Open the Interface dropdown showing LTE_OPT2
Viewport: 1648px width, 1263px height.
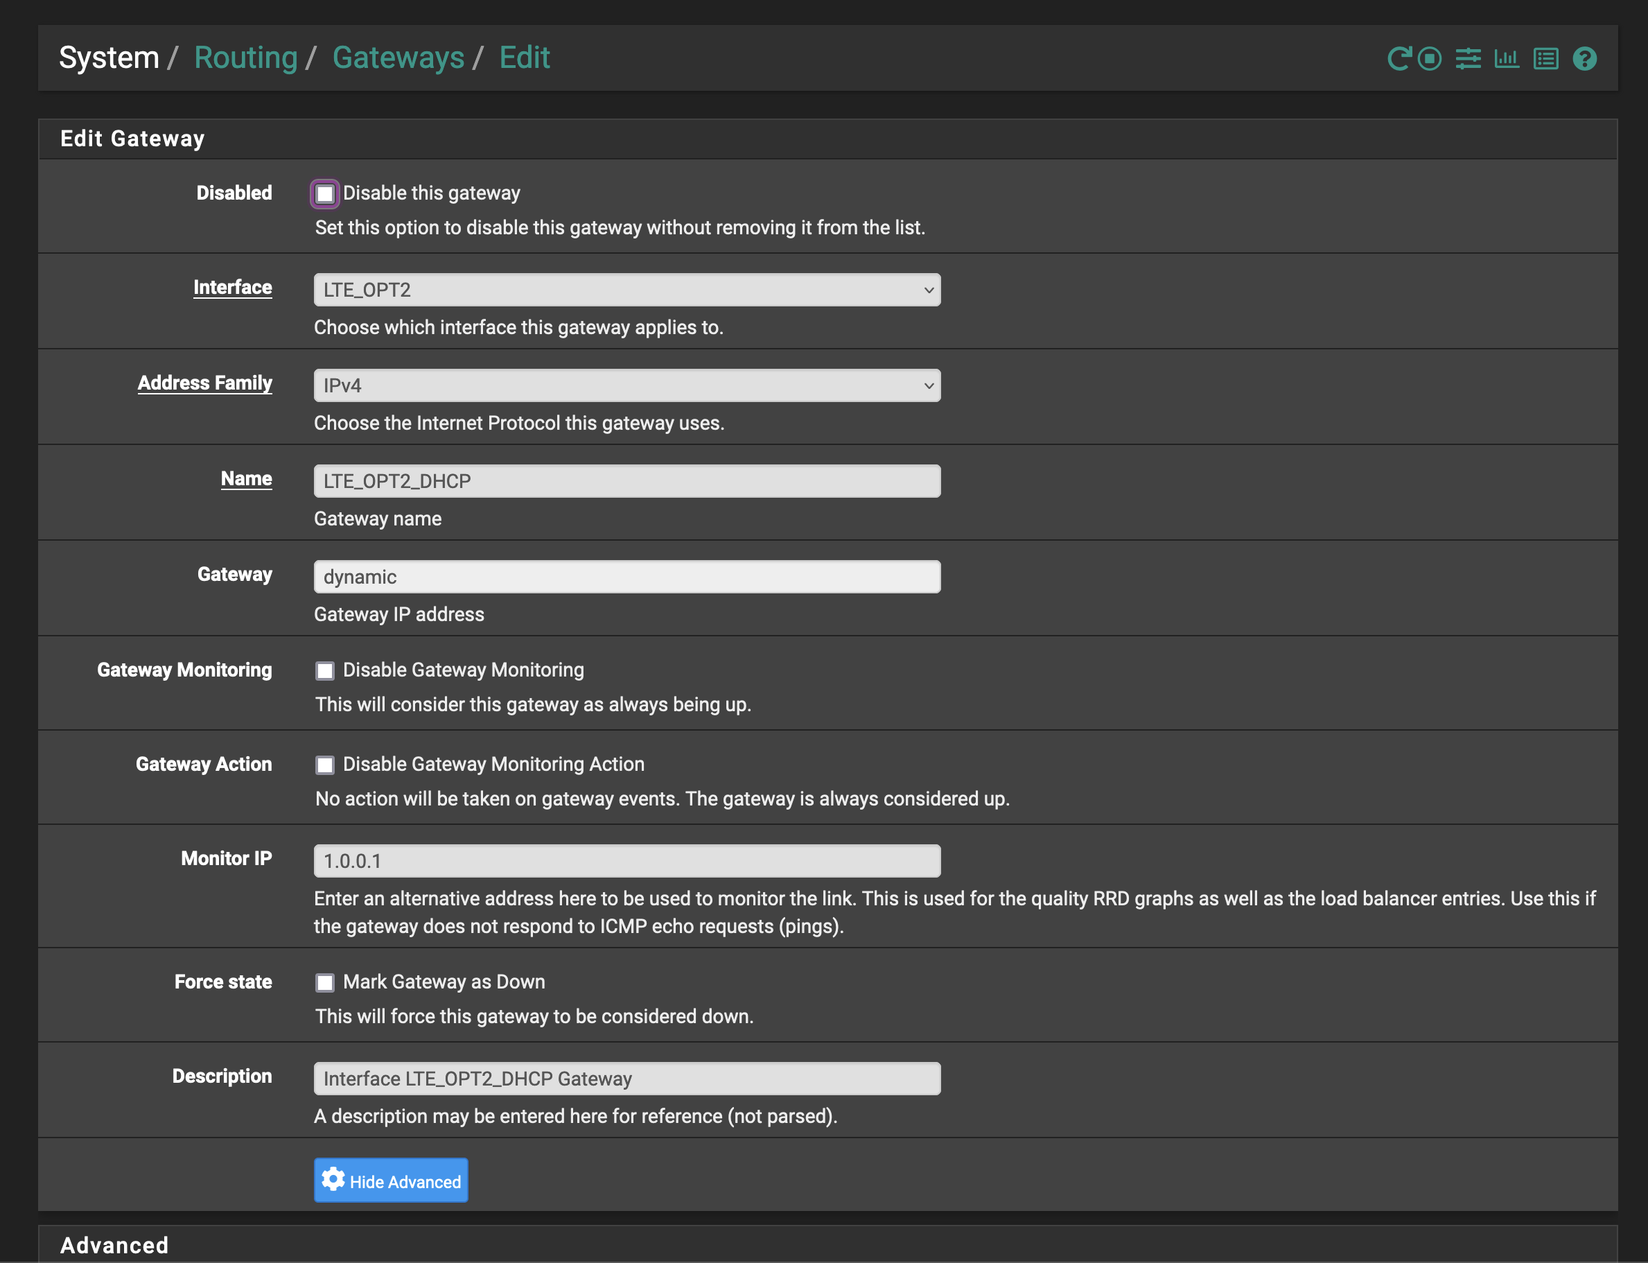[626, 290]
